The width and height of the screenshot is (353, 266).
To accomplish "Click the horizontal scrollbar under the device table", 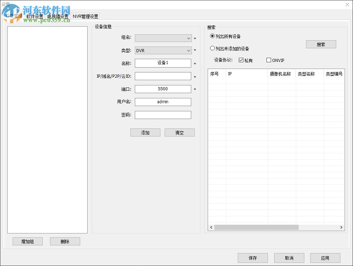I will coord(256,227).
